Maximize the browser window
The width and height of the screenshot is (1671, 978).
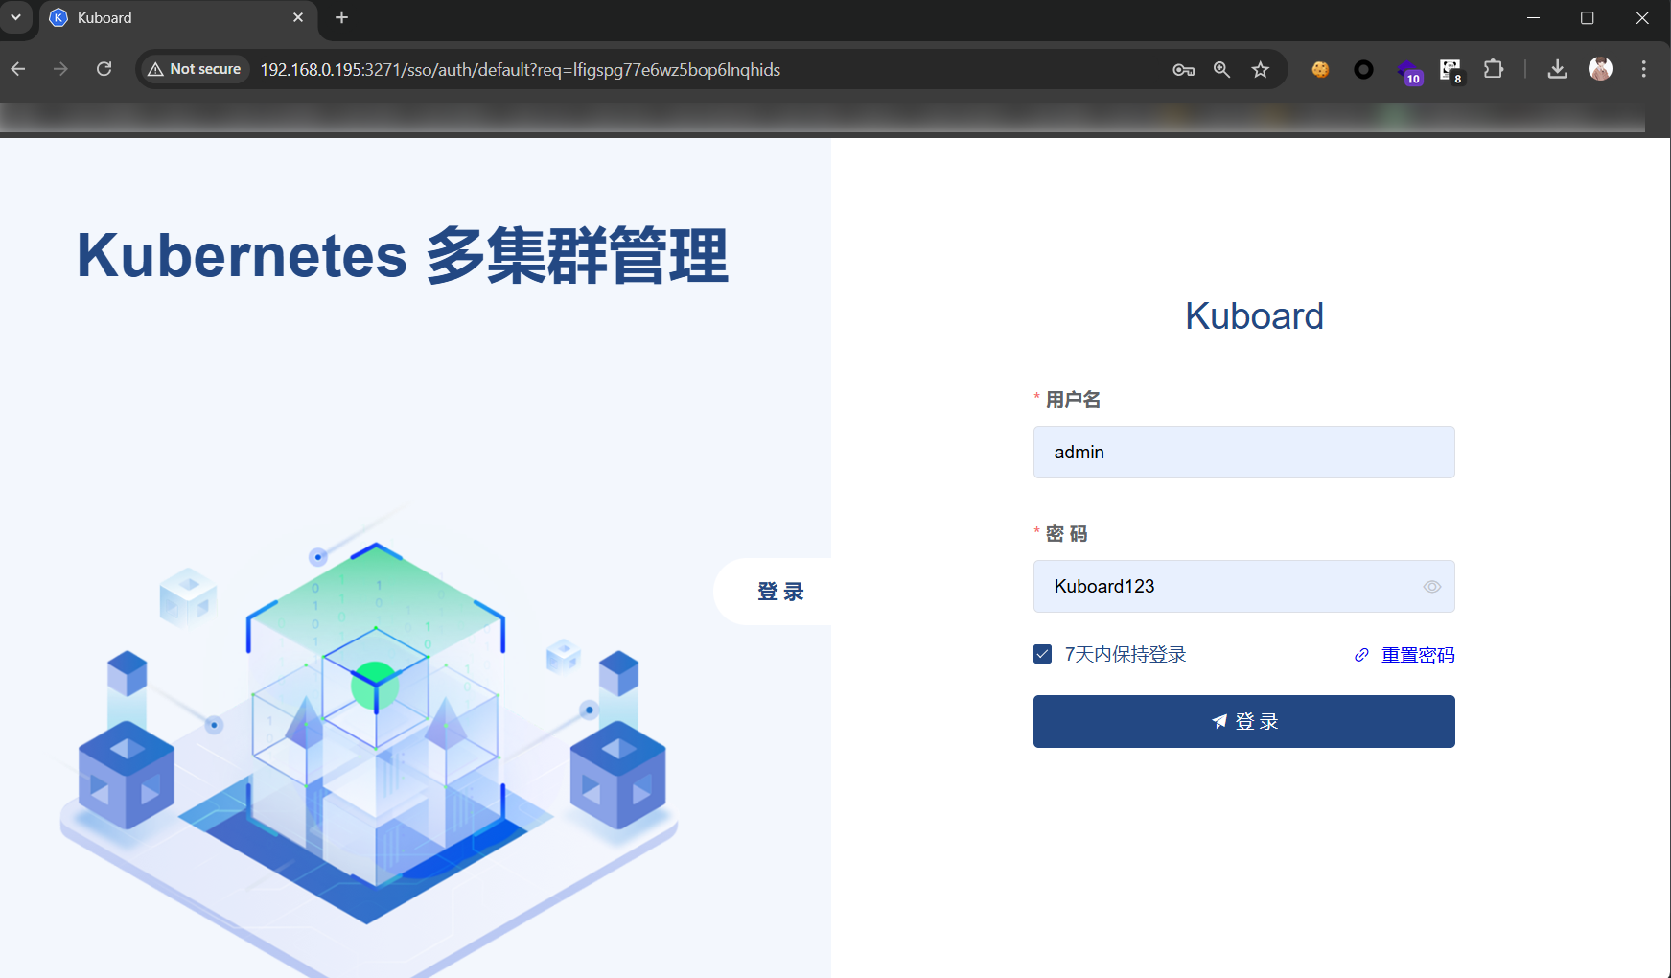click(x=1588, y=18)
